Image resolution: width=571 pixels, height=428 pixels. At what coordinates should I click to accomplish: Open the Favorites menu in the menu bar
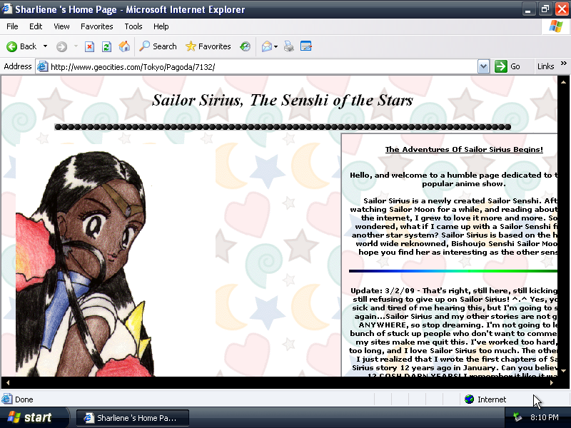coord(97,26)
